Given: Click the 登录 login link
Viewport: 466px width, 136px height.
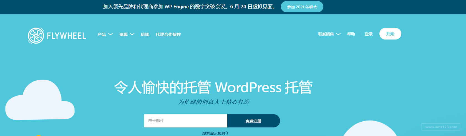Looking at the screenshot, I should 369,34.
